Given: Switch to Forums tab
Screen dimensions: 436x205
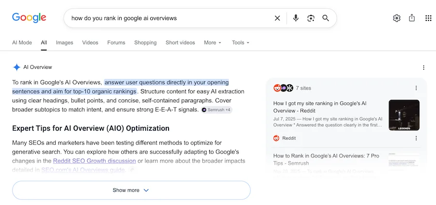Looking at the screenshot, I should pyautogui.click(x=116, y=43).
